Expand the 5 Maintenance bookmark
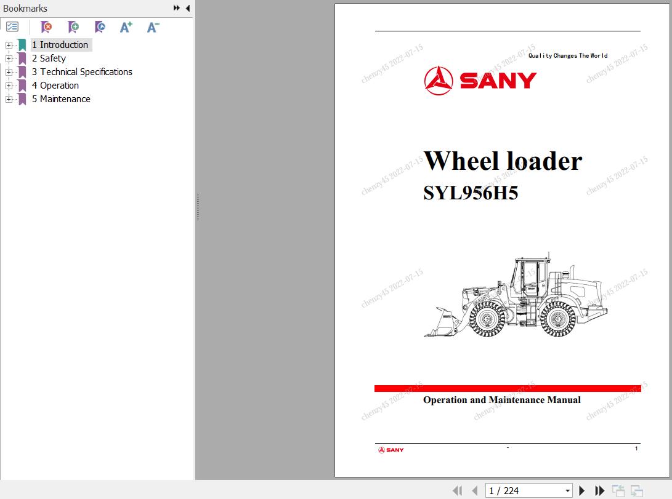 tap(9, 99)
